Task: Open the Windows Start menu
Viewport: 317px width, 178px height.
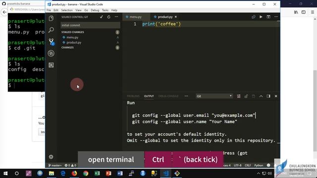Action: (x=5, y=174)
